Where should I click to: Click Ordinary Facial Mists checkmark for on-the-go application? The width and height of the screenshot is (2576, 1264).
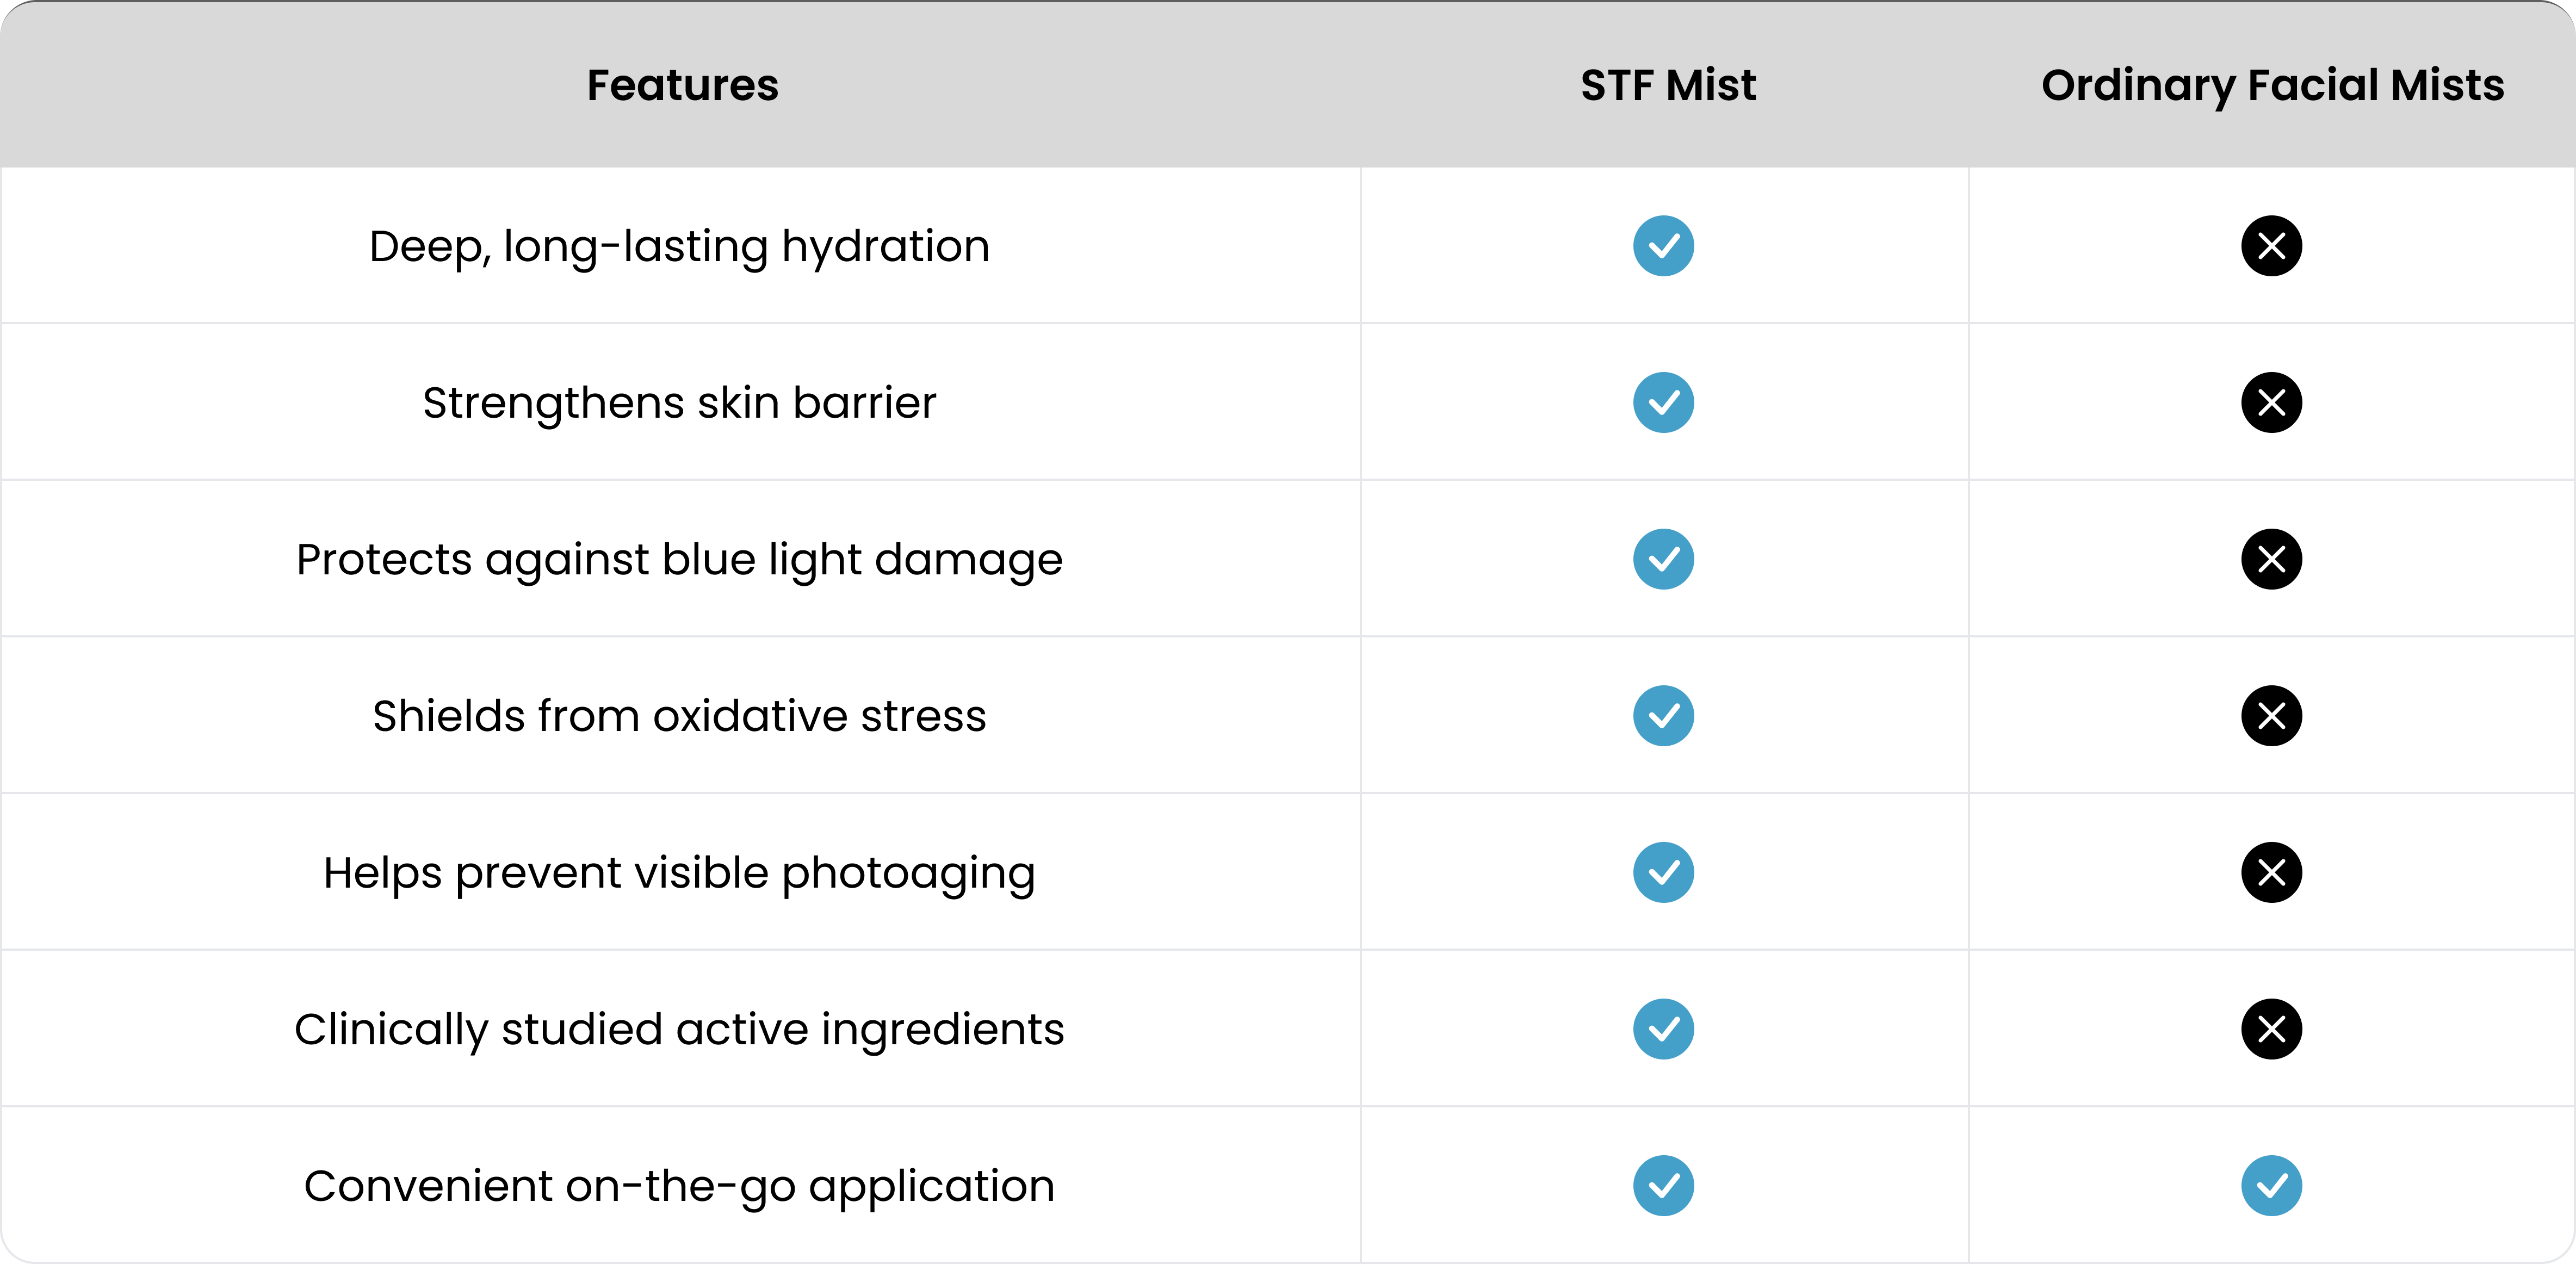pyautogui.click(x=2271, y=1186)
